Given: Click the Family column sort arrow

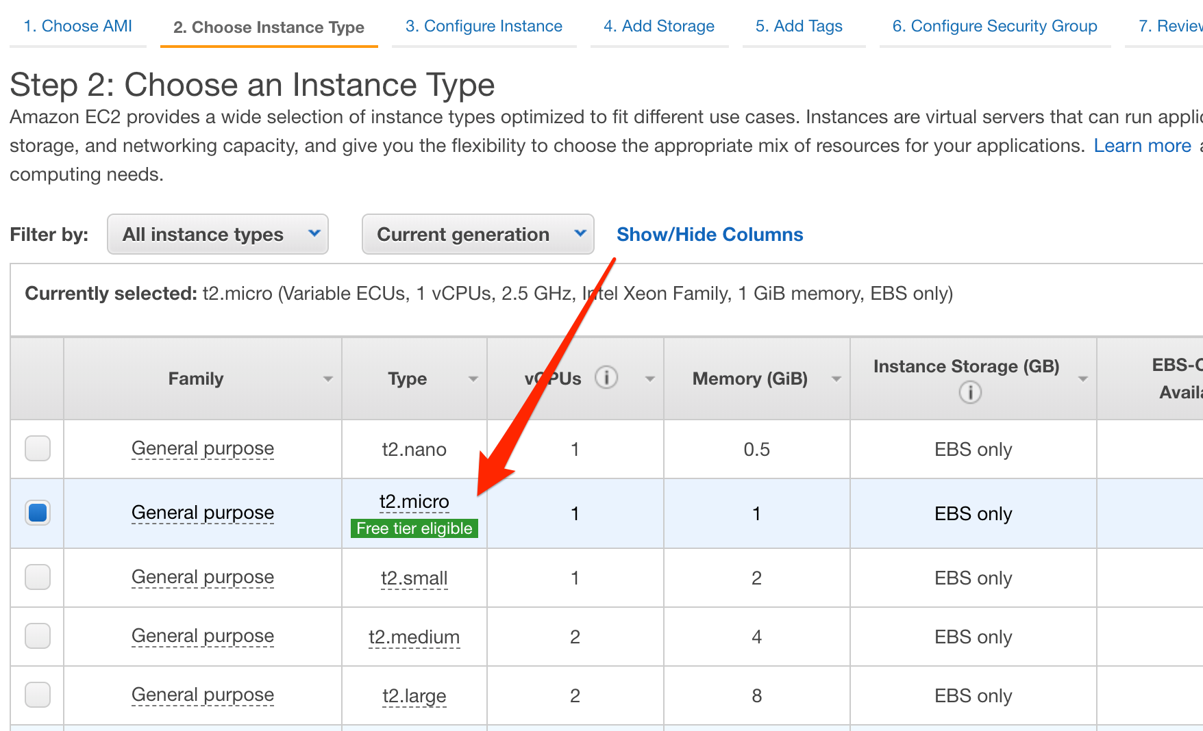Looking at the screenshot, I should (x=328, y=379).
